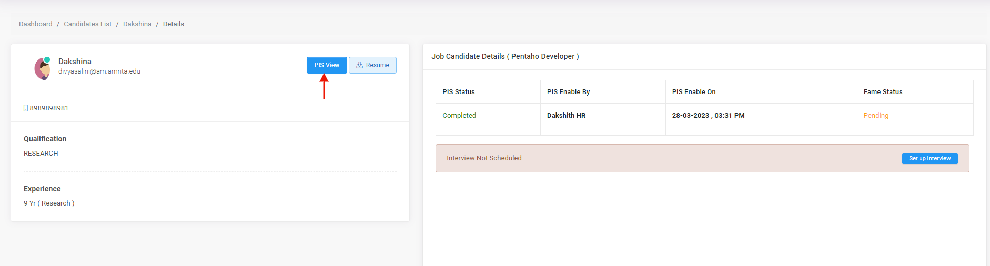
Task: Open Candidates List breadcrumb link
Action: point(88,24)
